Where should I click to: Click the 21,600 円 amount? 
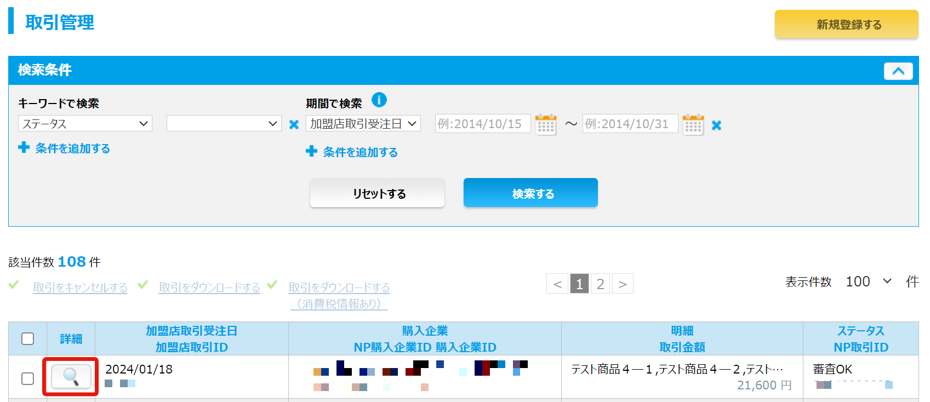click(x=764, y=386)
